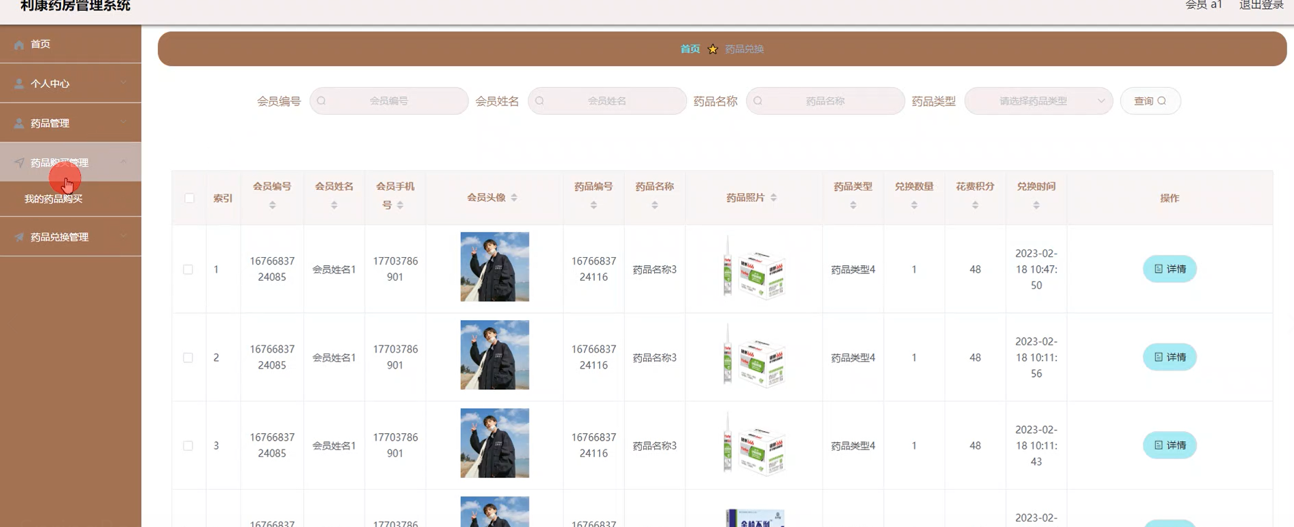This screenshot has width=1294, height=527.
Task: Sort by the 药品类型 column
Action: (853, 205)
